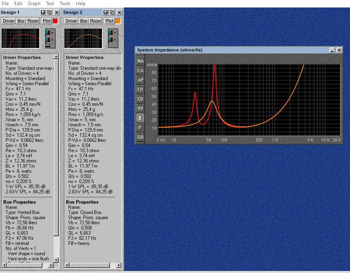Select the AP graph button

pos(140,80)
